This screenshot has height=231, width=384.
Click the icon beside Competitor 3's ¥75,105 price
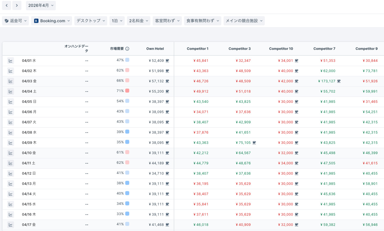(255, 142)
